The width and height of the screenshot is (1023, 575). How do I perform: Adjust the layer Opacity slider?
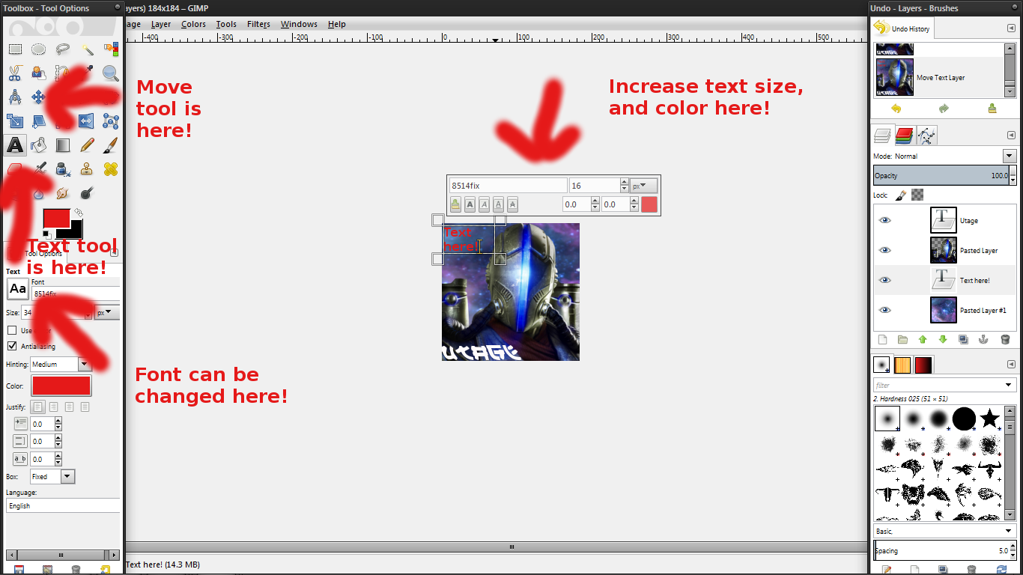click(x=941, y=175)
